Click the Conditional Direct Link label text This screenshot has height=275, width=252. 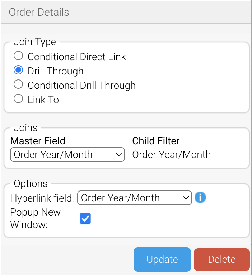click(x=77, y=57)
